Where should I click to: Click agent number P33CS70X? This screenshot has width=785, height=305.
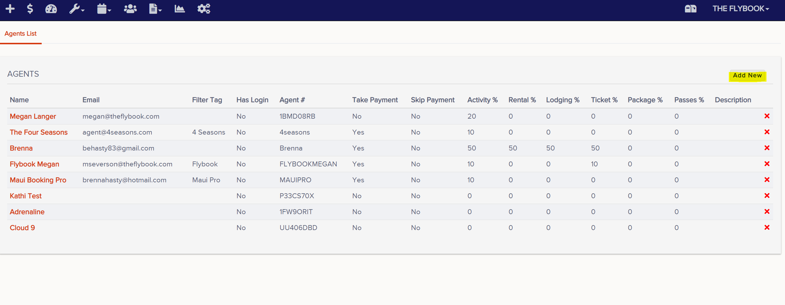click(x=296, y=196)
